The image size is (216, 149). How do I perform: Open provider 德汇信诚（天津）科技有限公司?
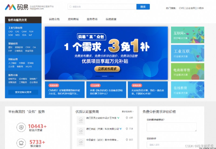102,129
